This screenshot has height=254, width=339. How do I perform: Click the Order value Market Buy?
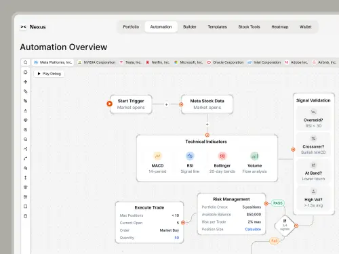pyautogui.click(x=169, y=230)
